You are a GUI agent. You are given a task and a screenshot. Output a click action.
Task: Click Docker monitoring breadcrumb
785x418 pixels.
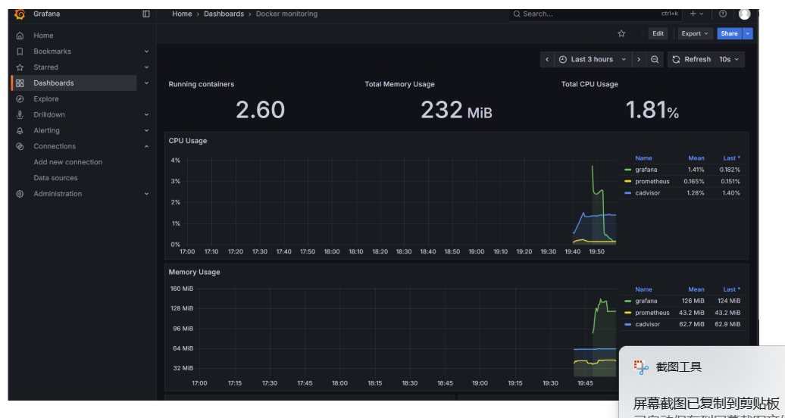pos(287,14)
